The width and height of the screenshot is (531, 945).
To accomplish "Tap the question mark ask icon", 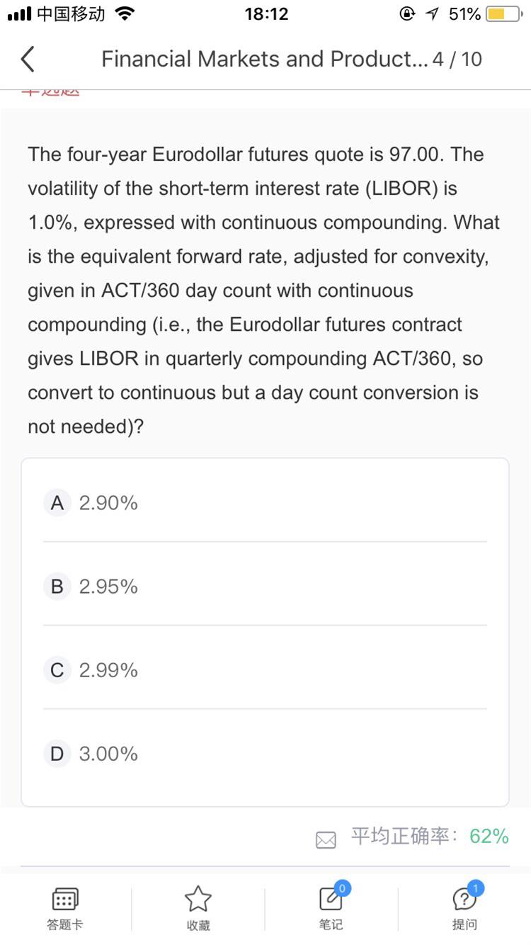I will (x=464, y=898).
